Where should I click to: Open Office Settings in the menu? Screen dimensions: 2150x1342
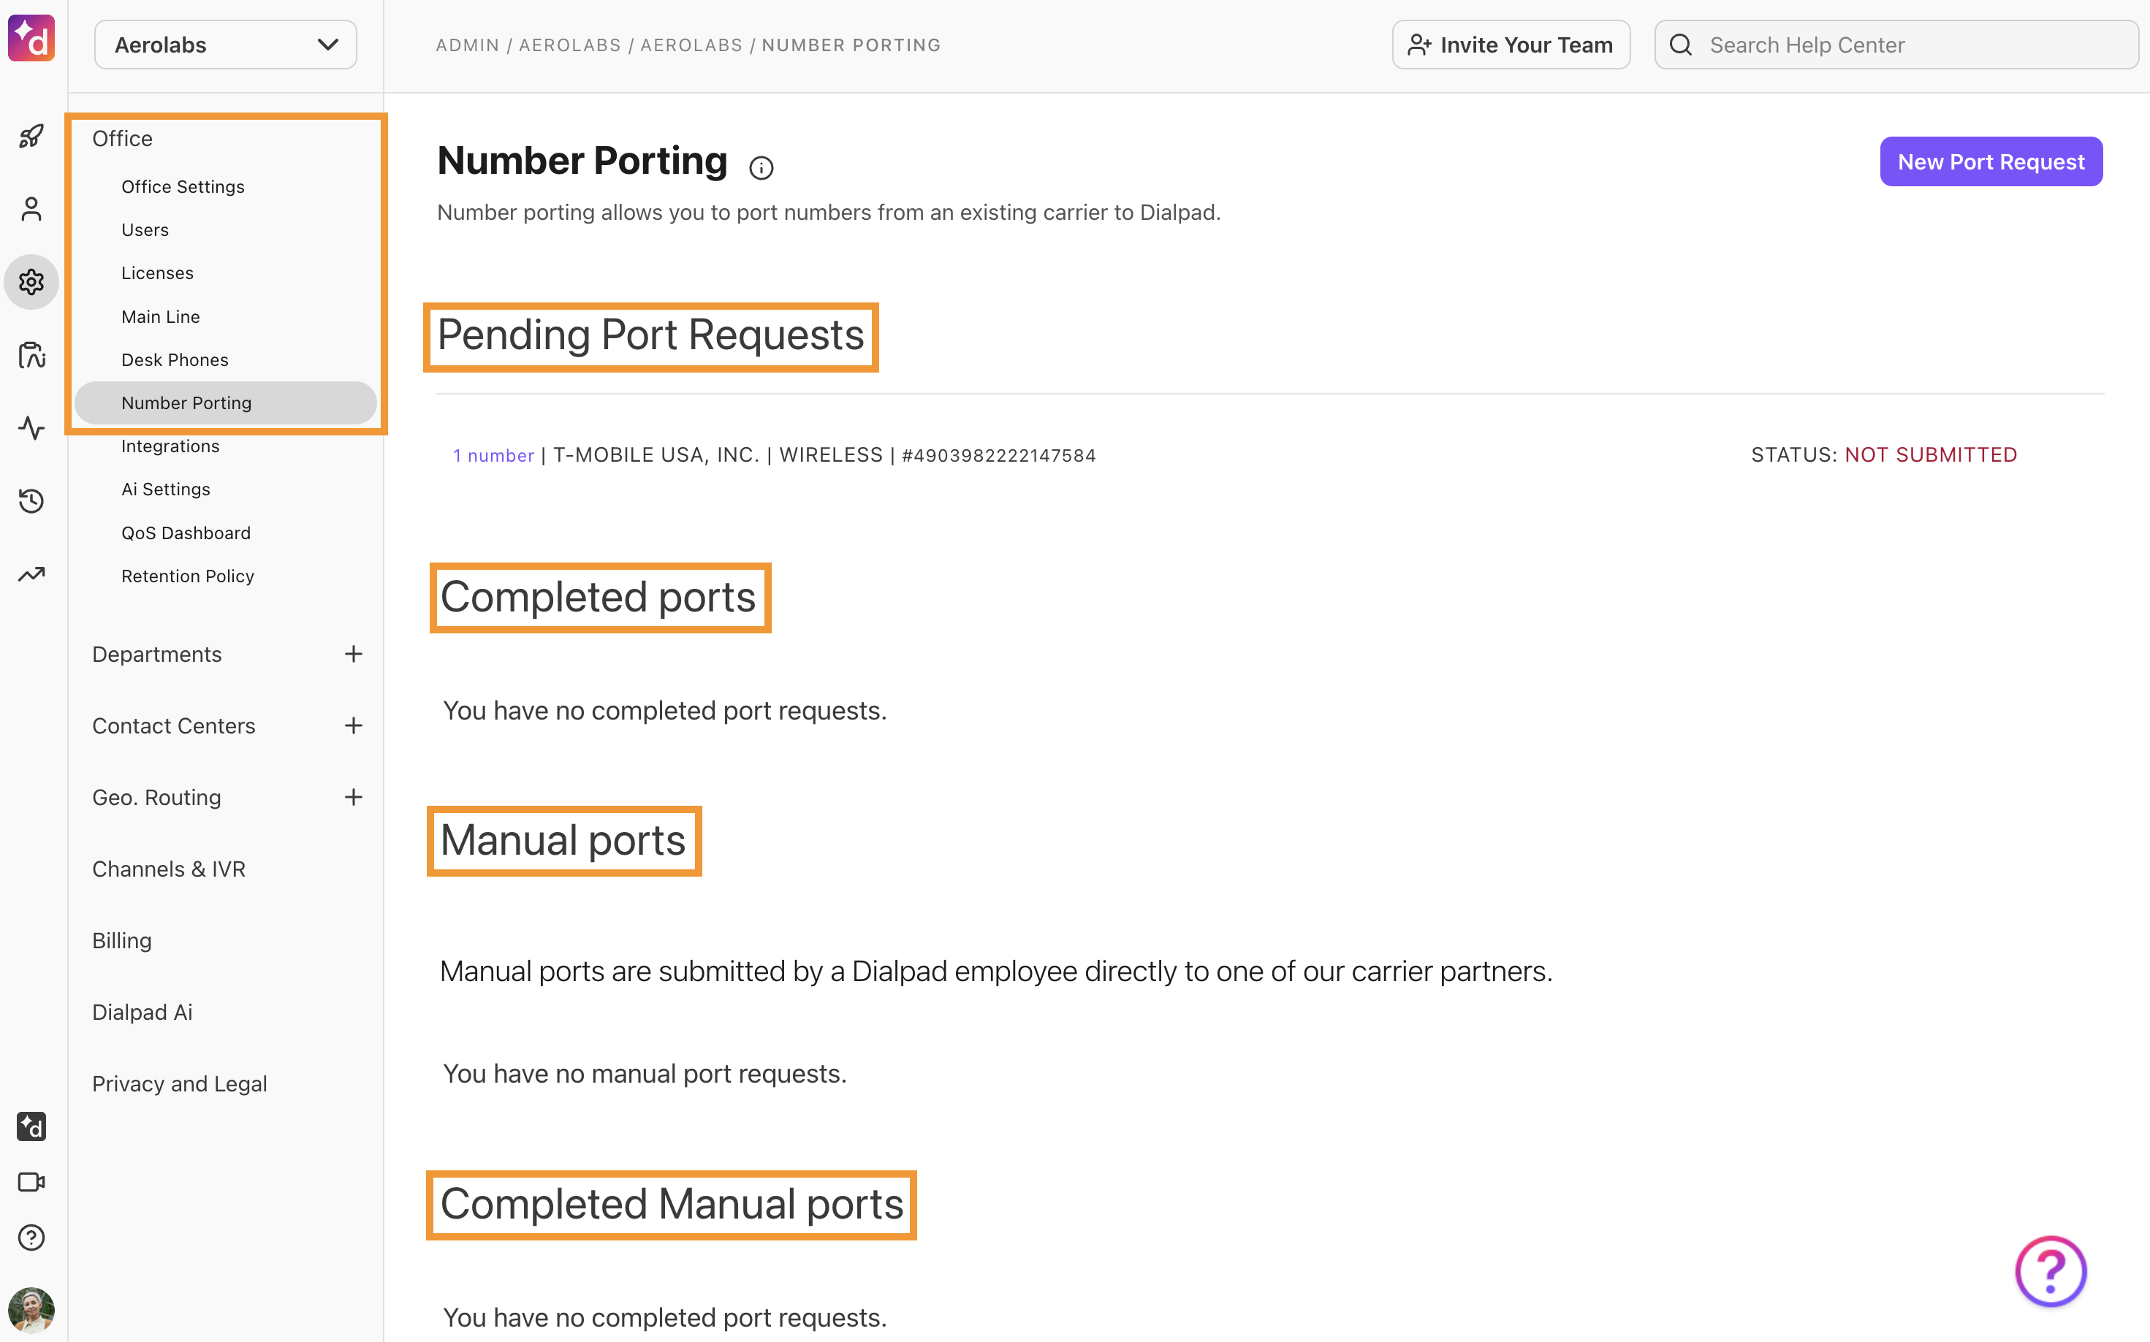[x=183, y=186]
